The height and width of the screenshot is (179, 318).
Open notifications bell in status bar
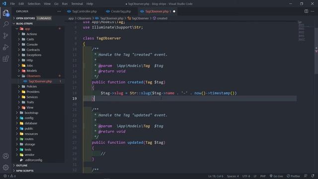pyautogui.click(x=313, y=176)
